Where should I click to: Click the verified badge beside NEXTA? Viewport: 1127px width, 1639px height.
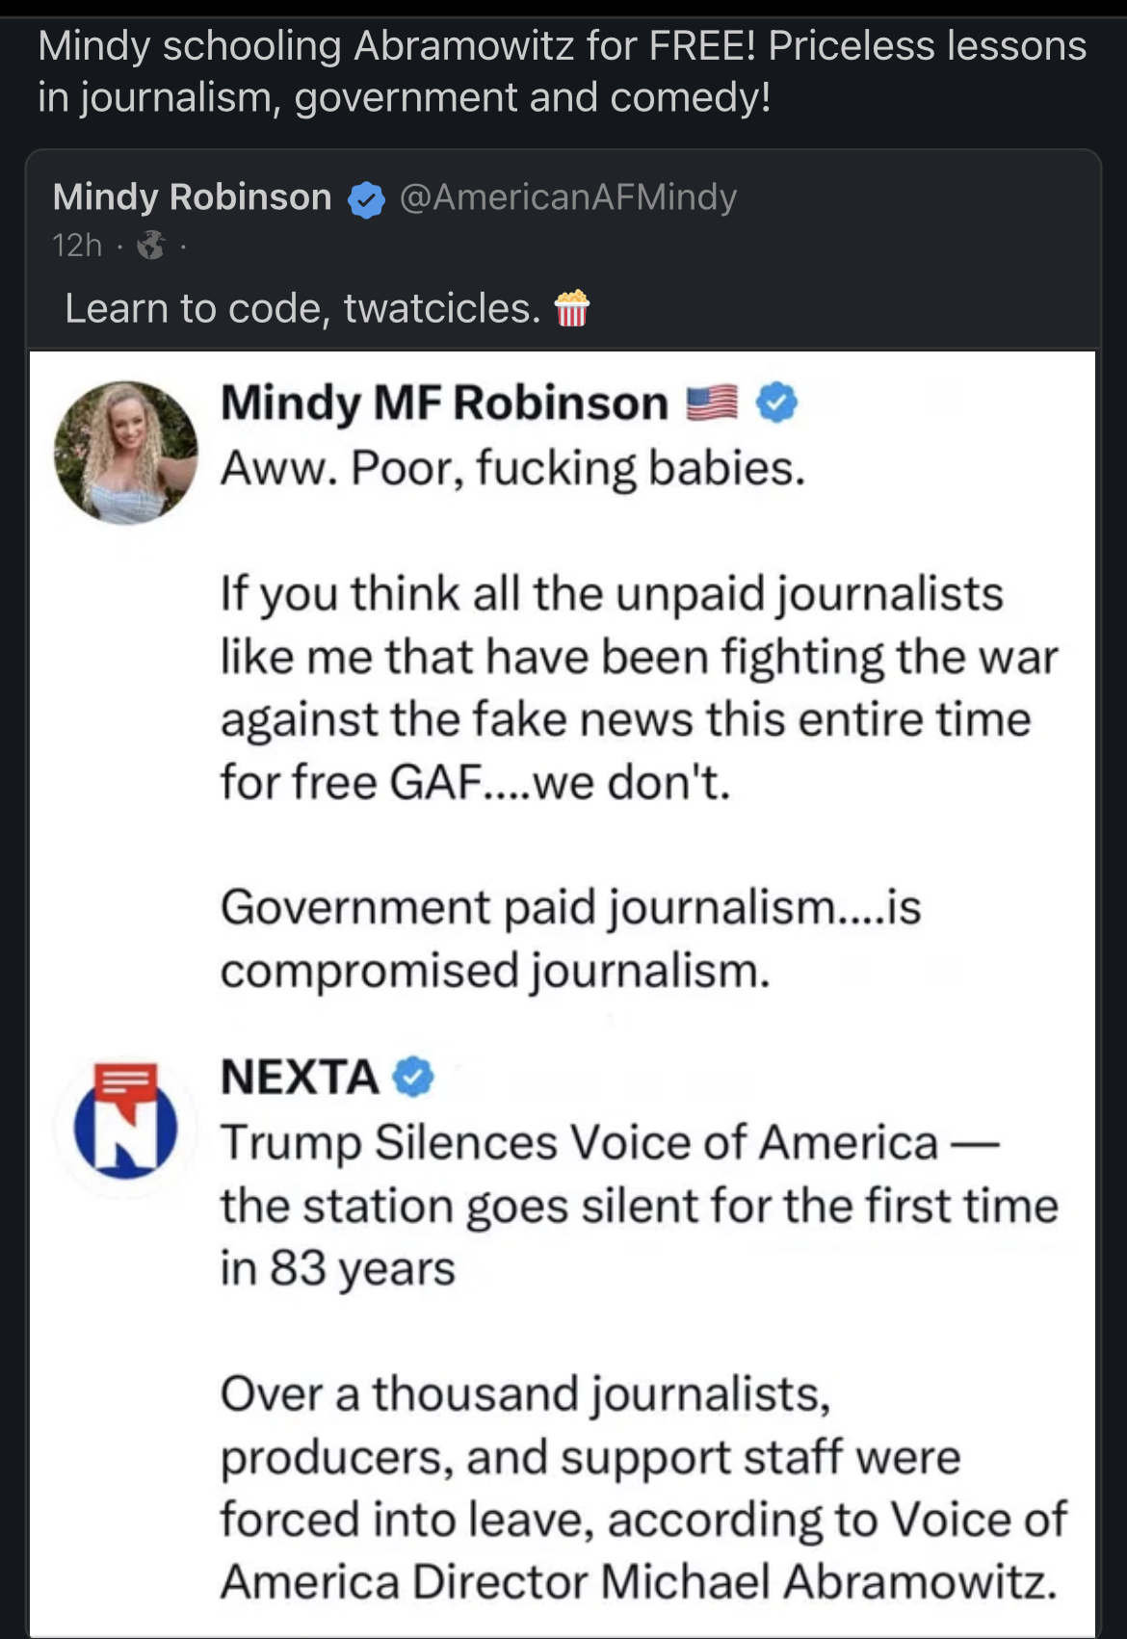(x=414, y=1077)
